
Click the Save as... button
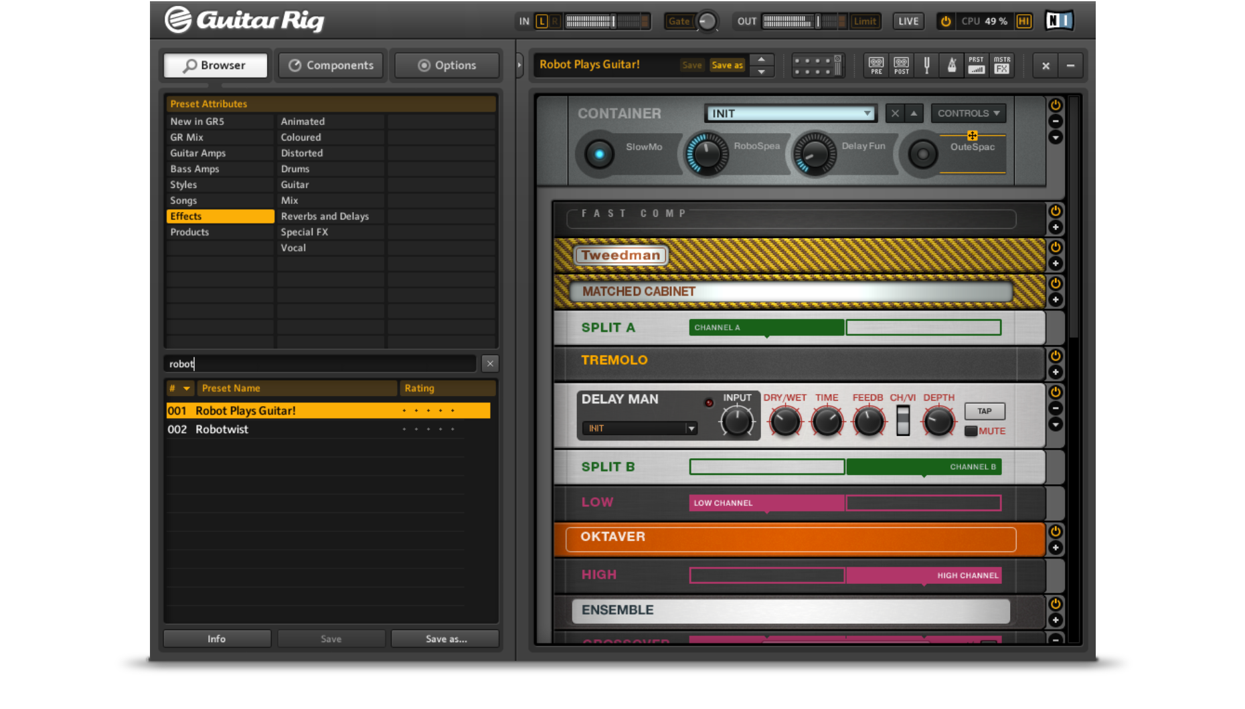[444, 639]
